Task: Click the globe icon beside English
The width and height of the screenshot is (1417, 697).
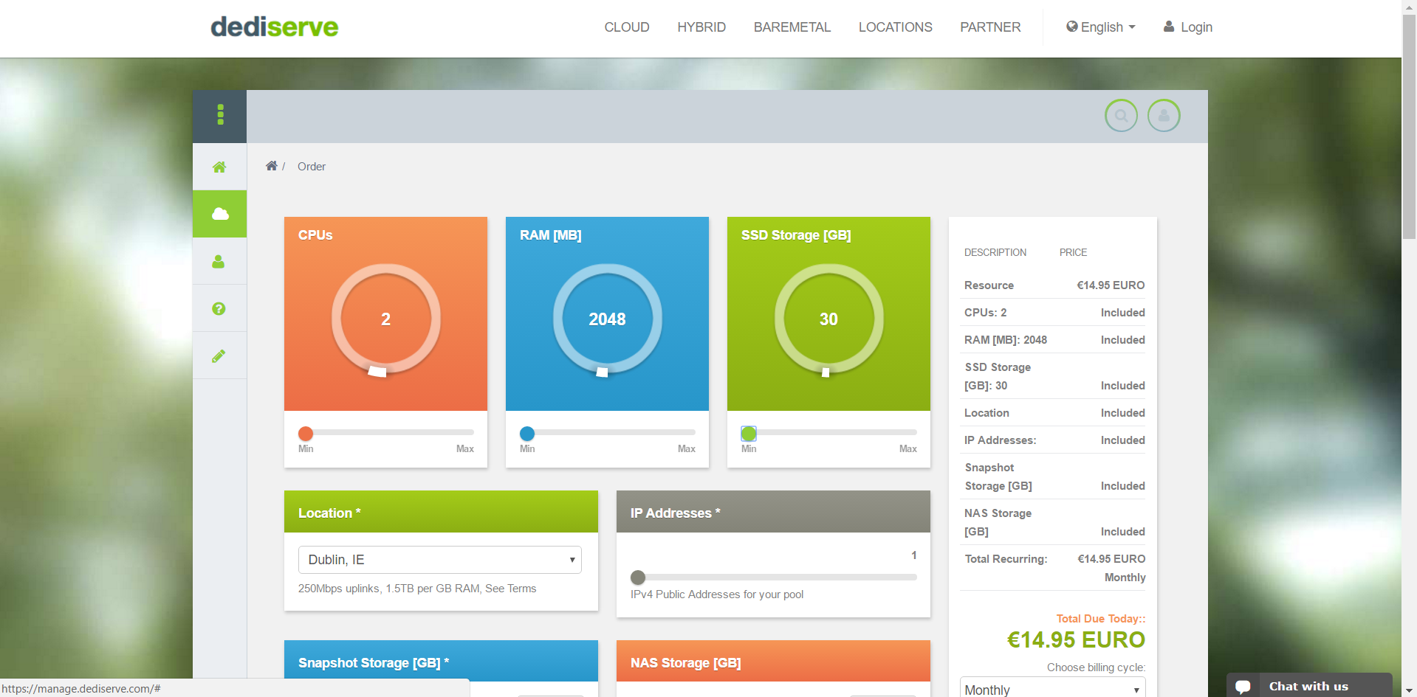Action: pos(1072,27)
